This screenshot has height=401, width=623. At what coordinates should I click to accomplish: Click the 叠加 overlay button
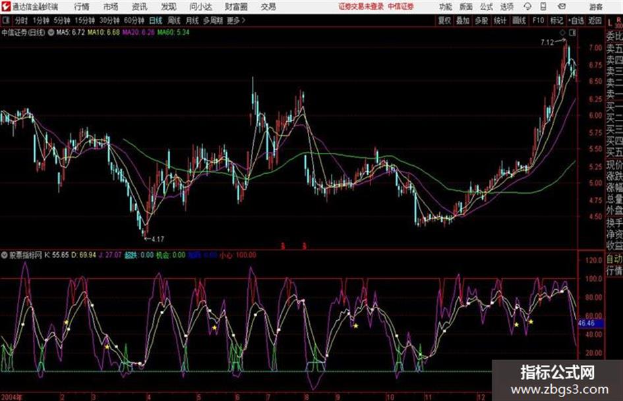463,20
